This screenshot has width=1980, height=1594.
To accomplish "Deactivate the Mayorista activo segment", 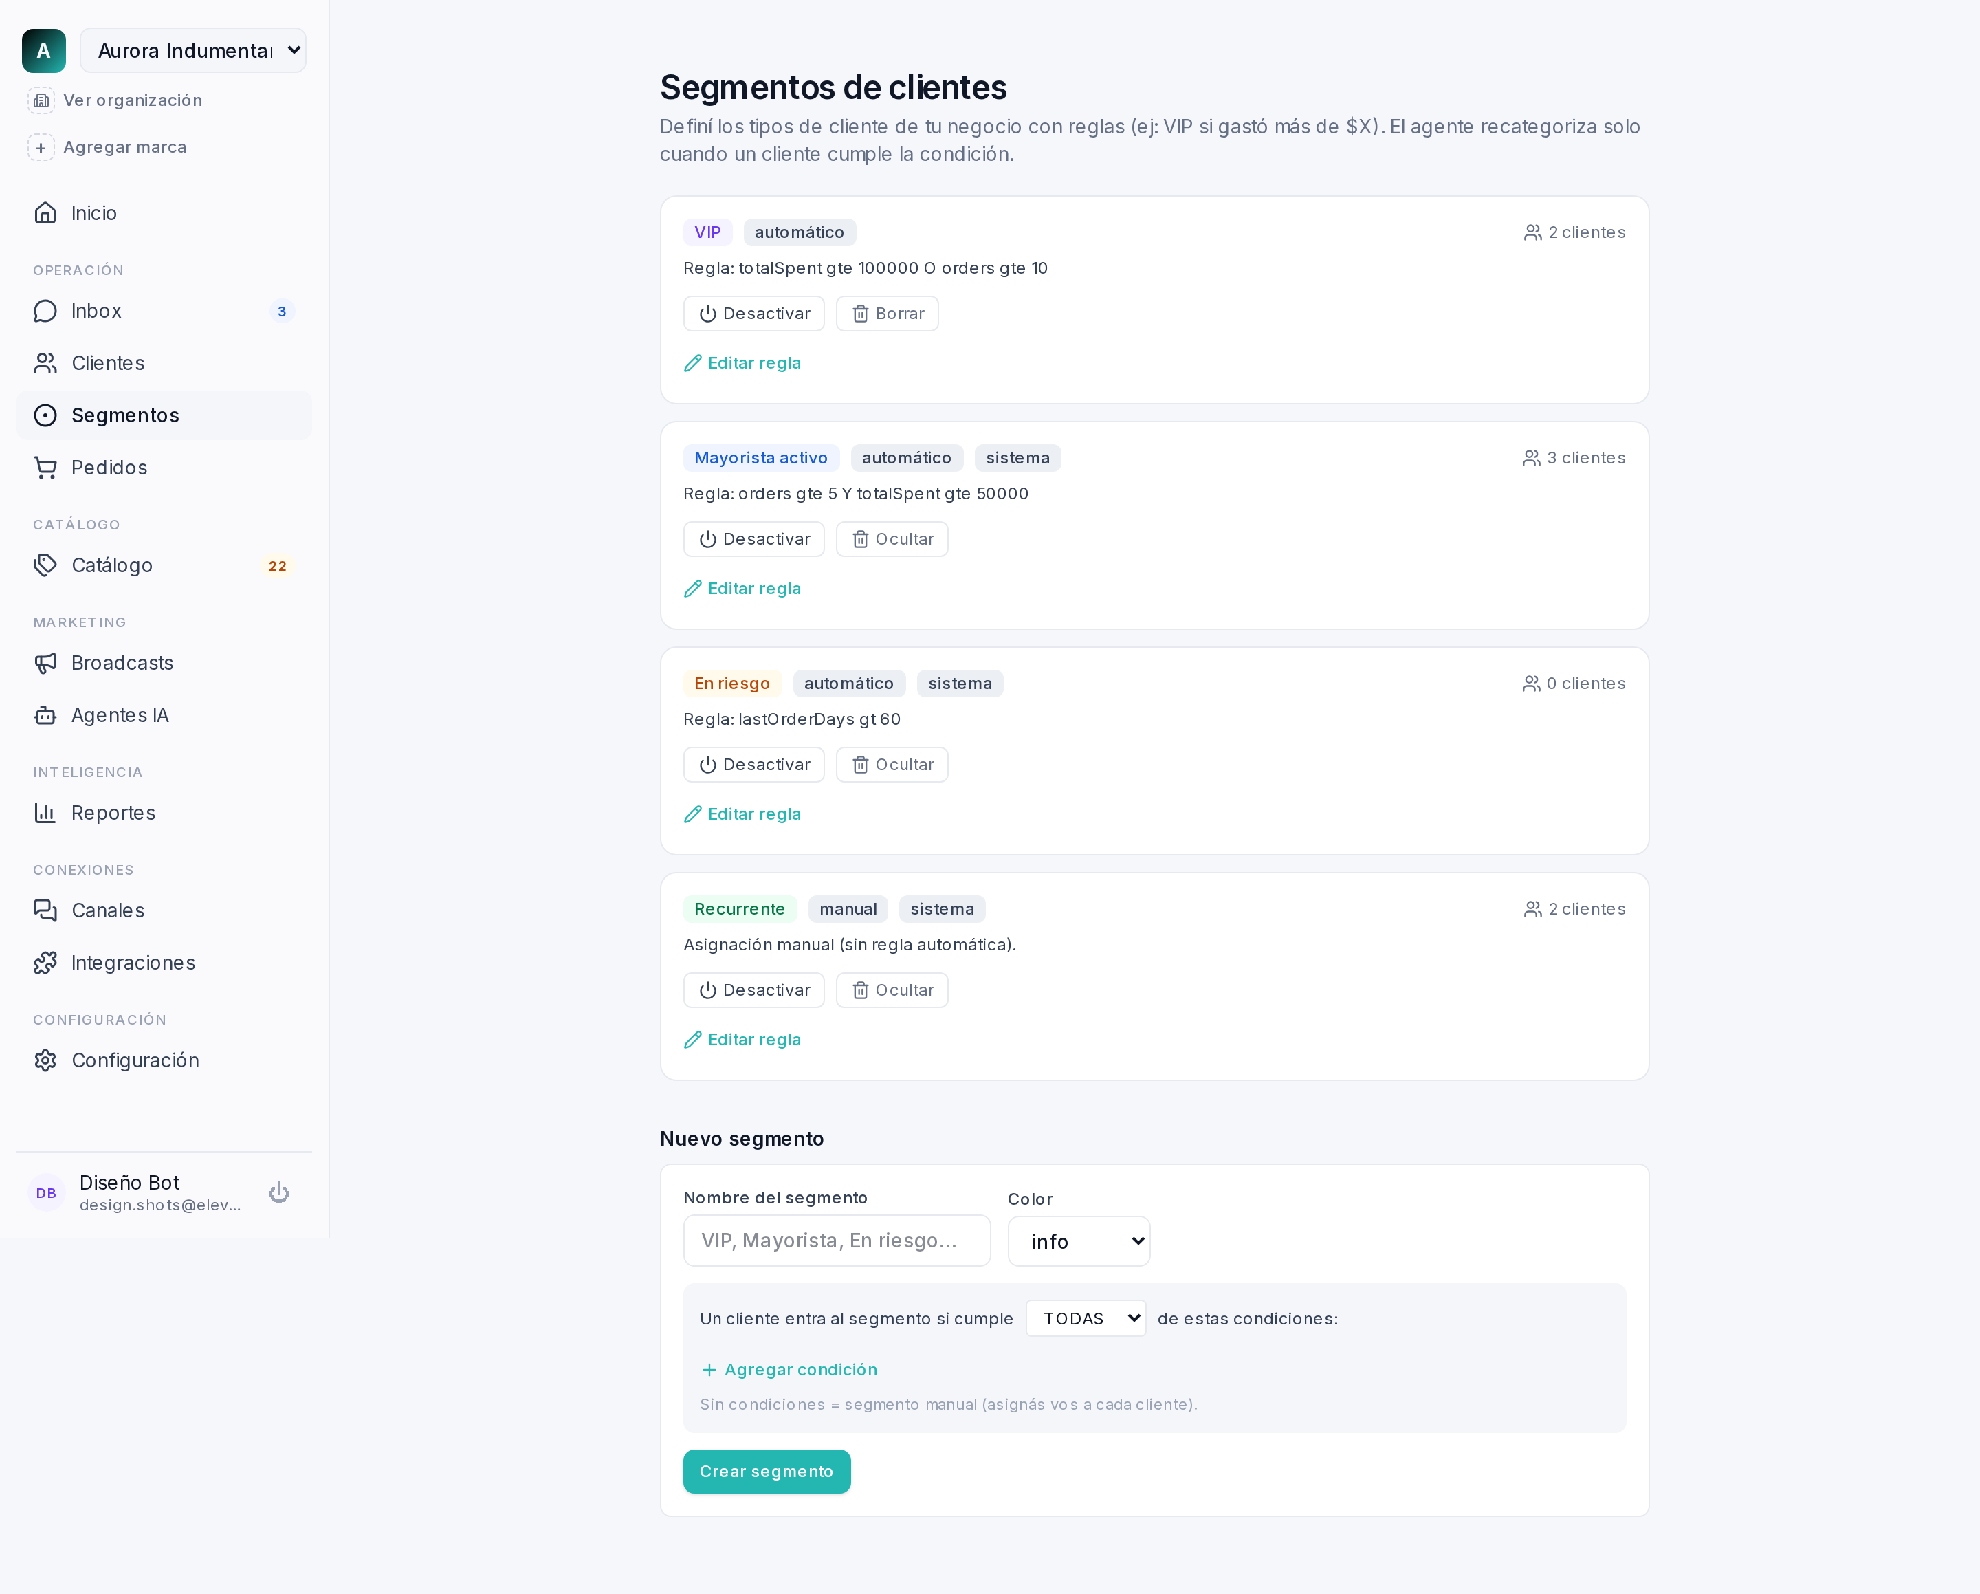I will [754, 539].
